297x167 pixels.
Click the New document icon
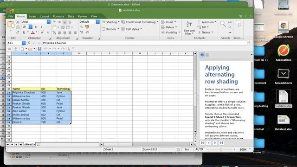pyautogui.click(x=22, y=49)
